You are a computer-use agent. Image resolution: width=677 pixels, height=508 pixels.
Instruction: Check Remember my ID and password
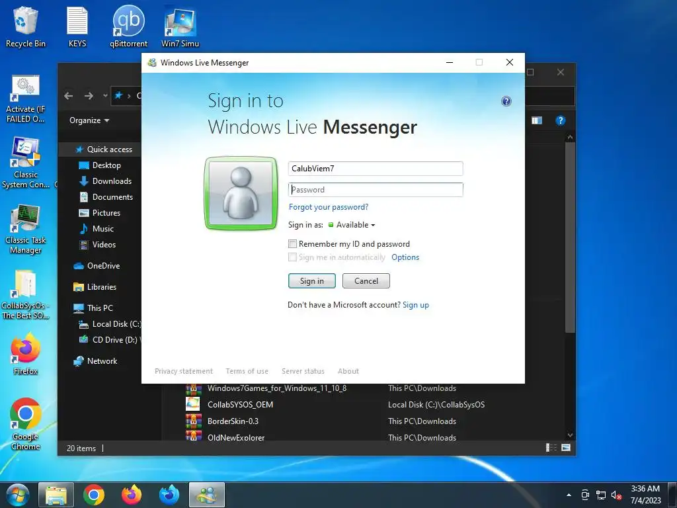pyautogui.click(x=293, y=244)
